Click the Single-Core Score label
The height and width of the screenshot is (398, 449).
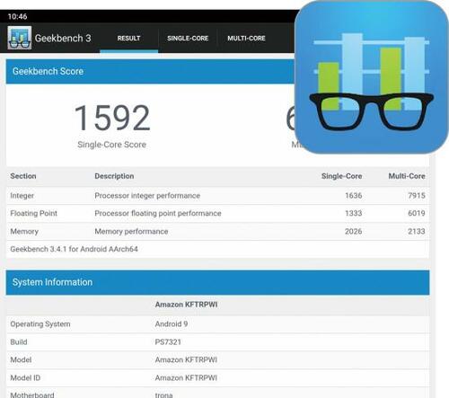pyautogui.click(x=111, y=145)
